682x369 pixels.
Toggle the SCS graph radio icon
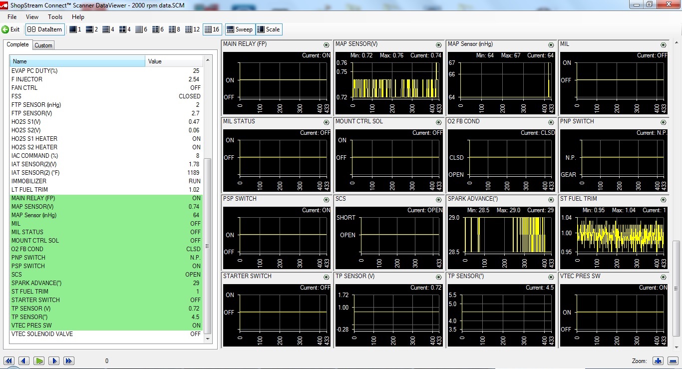(439, 200)
